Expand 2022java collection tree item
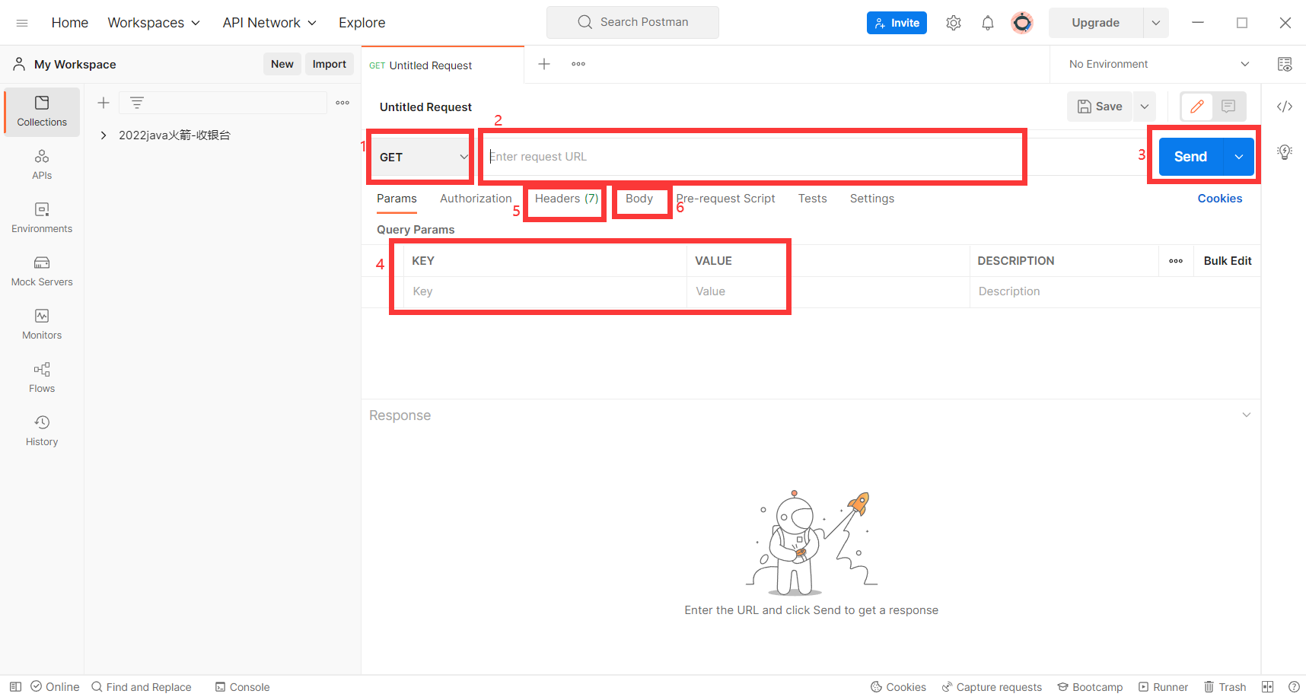The width and height of the screenshot is (1306, 697). click(104, 135)
